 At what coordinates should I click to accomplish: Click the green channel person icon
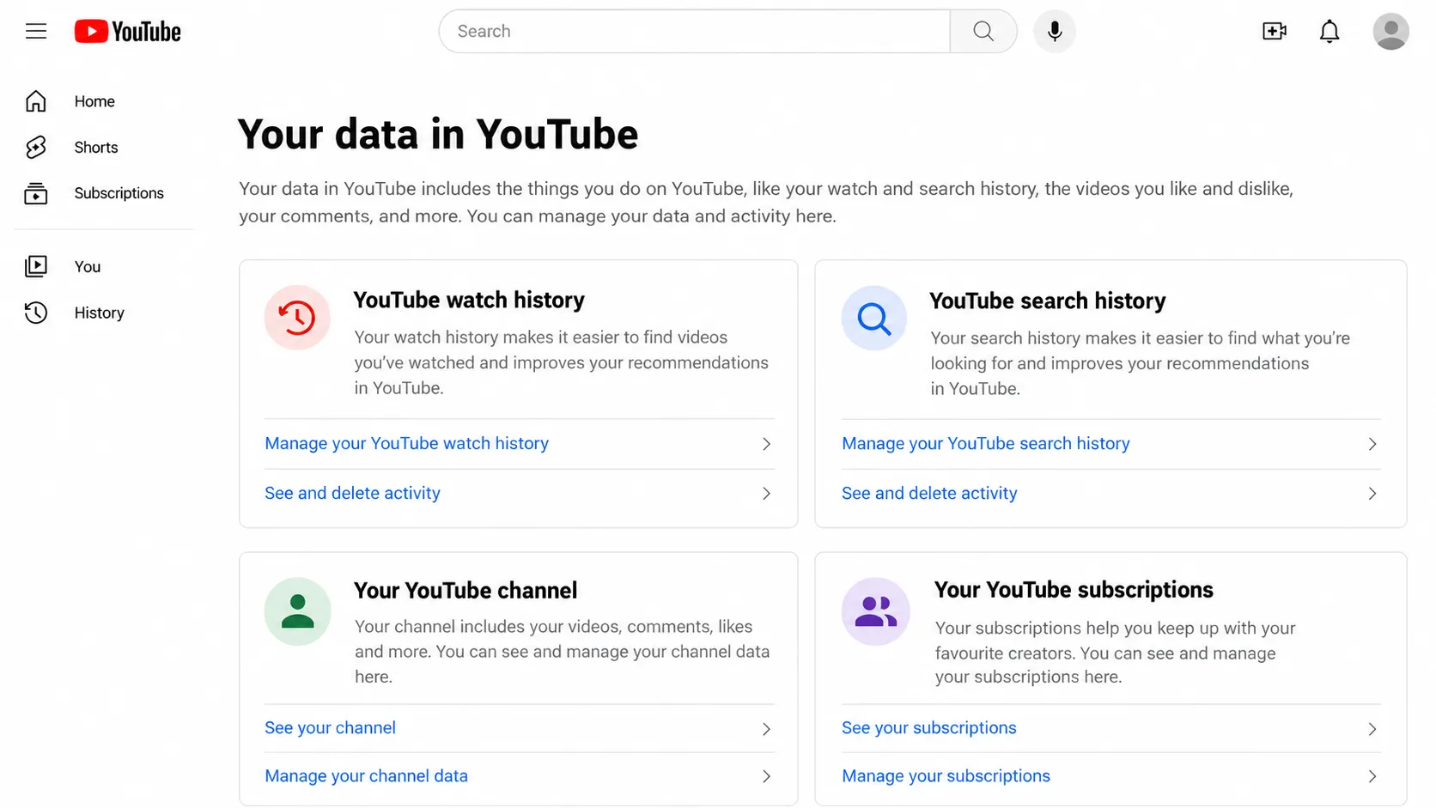(x=297, y=611)
